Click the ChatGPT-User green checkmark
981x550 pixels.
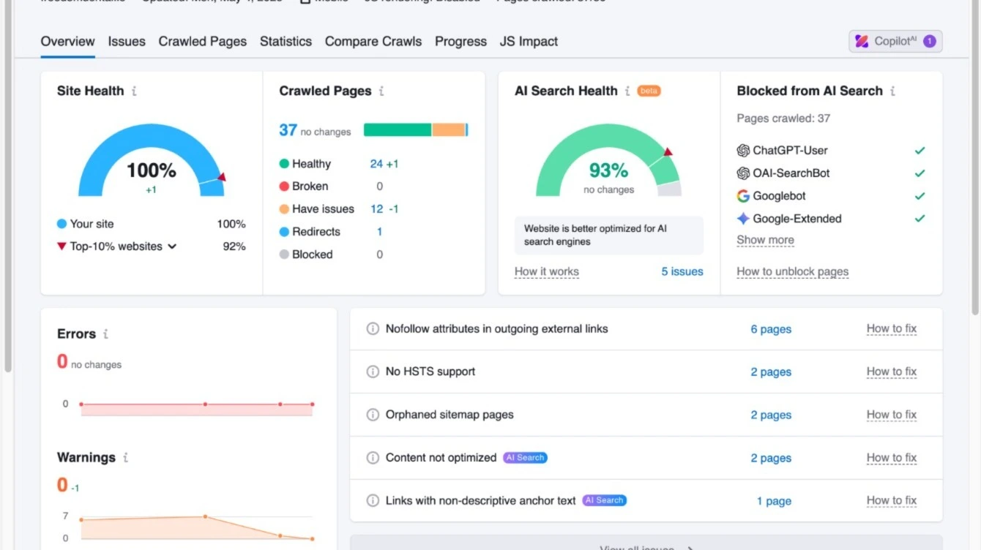(920, 151)
